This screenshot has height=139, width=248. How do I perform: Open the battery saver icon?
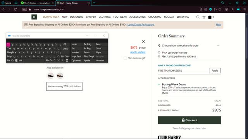point(239,9)
